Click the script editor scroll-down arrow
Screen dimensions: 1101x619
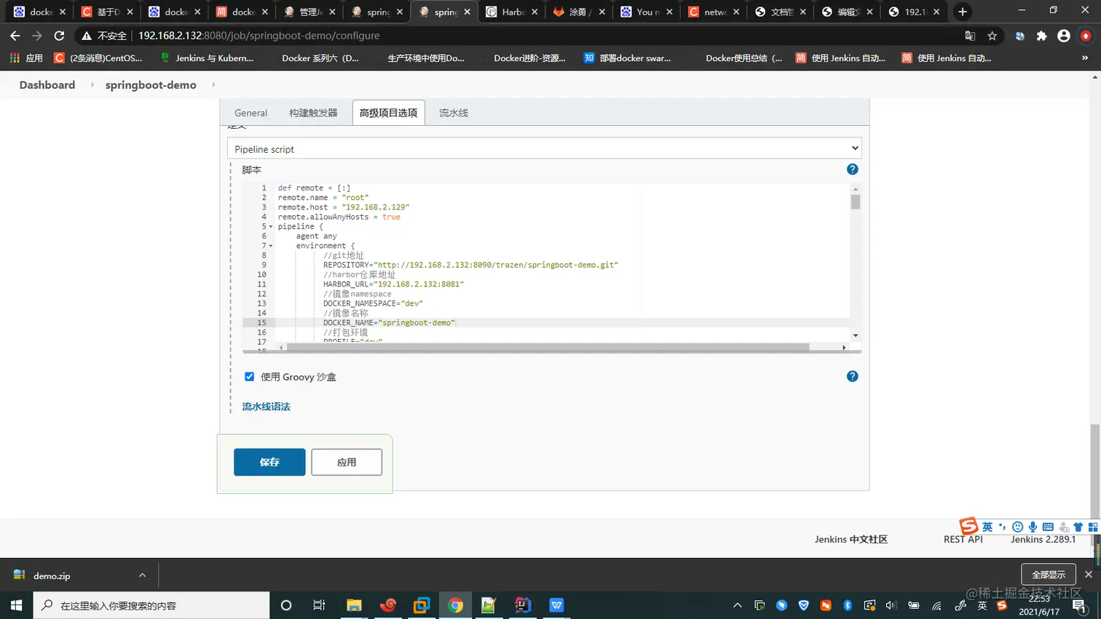pyautogui.click(x=856, y=335)
